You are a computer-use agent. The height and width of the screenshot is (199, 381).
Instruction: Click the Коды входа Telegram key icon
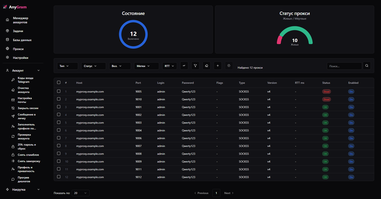tap(13, 80)
